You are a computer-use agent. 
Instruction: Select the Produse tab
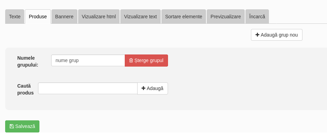pos(38,17)
